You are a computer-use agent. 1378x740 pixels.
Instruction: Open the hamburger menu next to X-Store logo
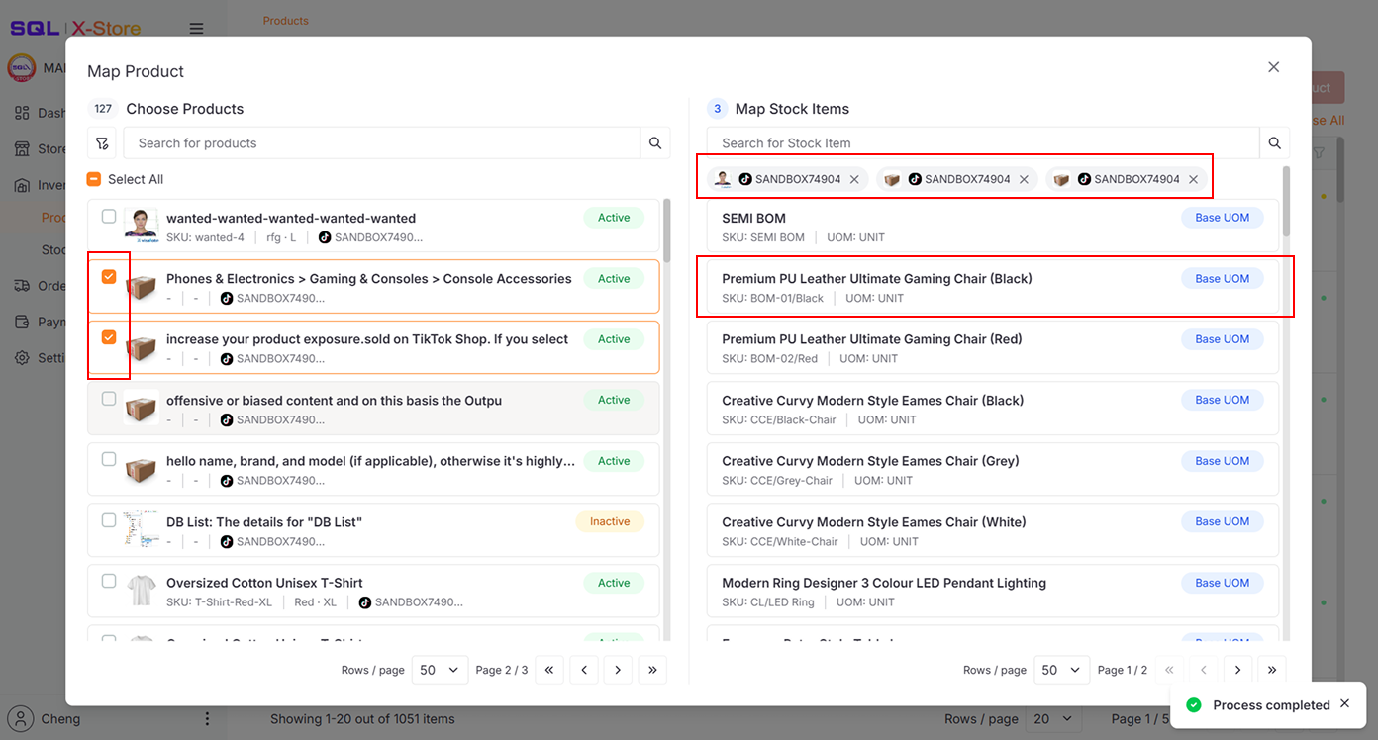tap(196, 29)
